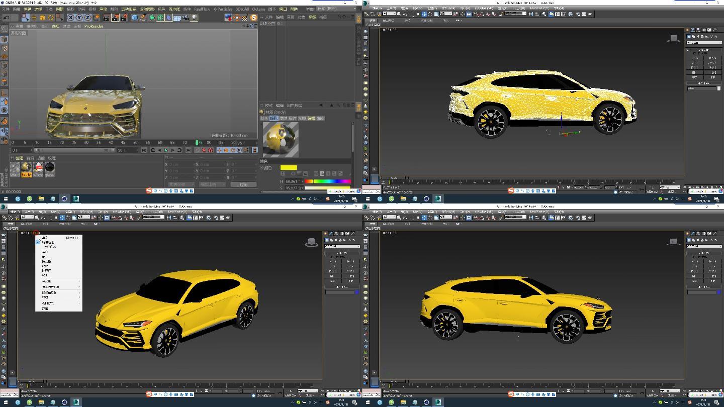Click the Spline Pen icon in Cinema 4D
The width and height of the screenshot is (724, 407).
[143, 18]
